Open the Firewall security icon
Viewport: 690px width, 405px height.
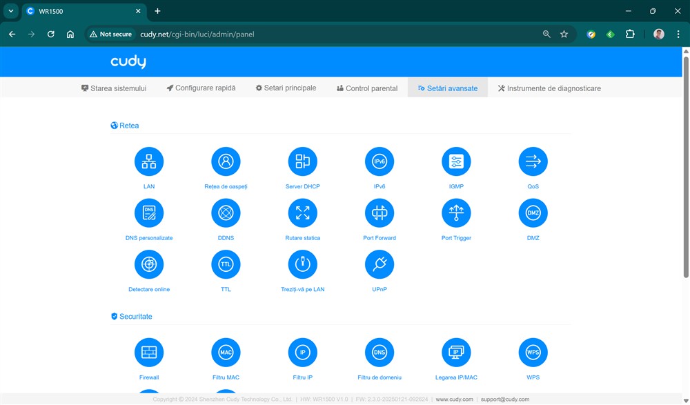coord(149,353)
